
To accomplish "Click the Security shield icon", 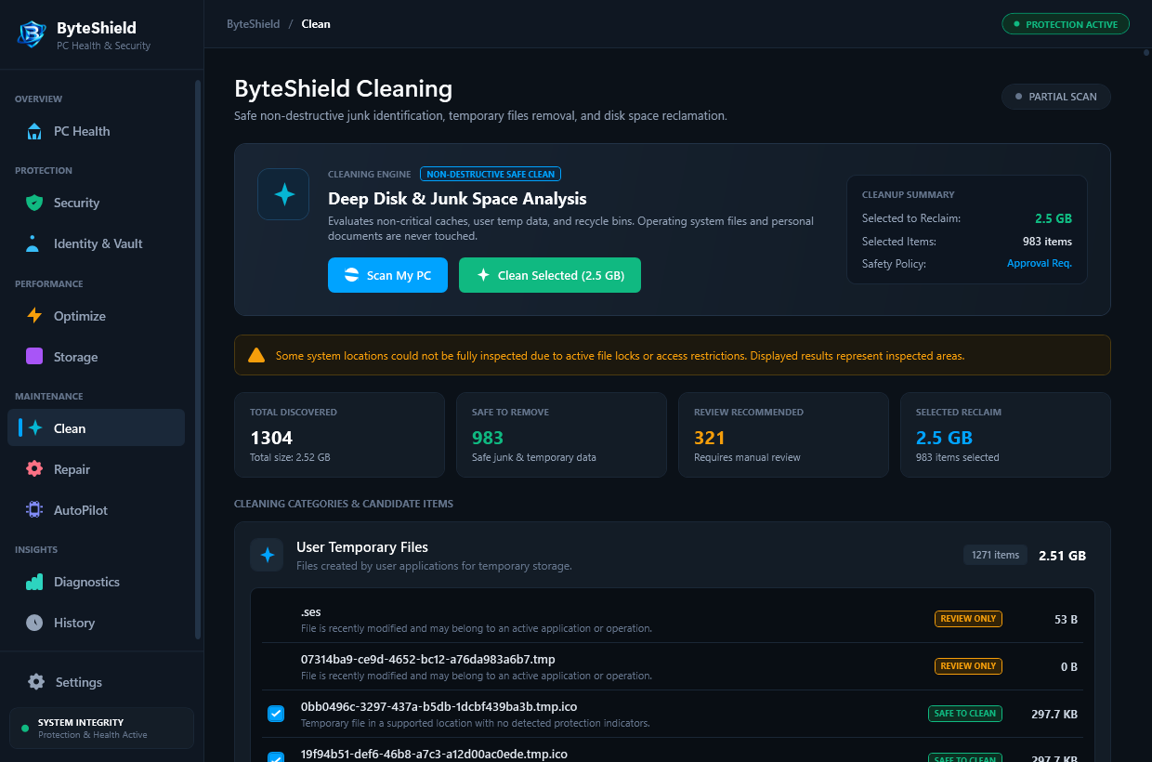I will click(x=34, y=203).
